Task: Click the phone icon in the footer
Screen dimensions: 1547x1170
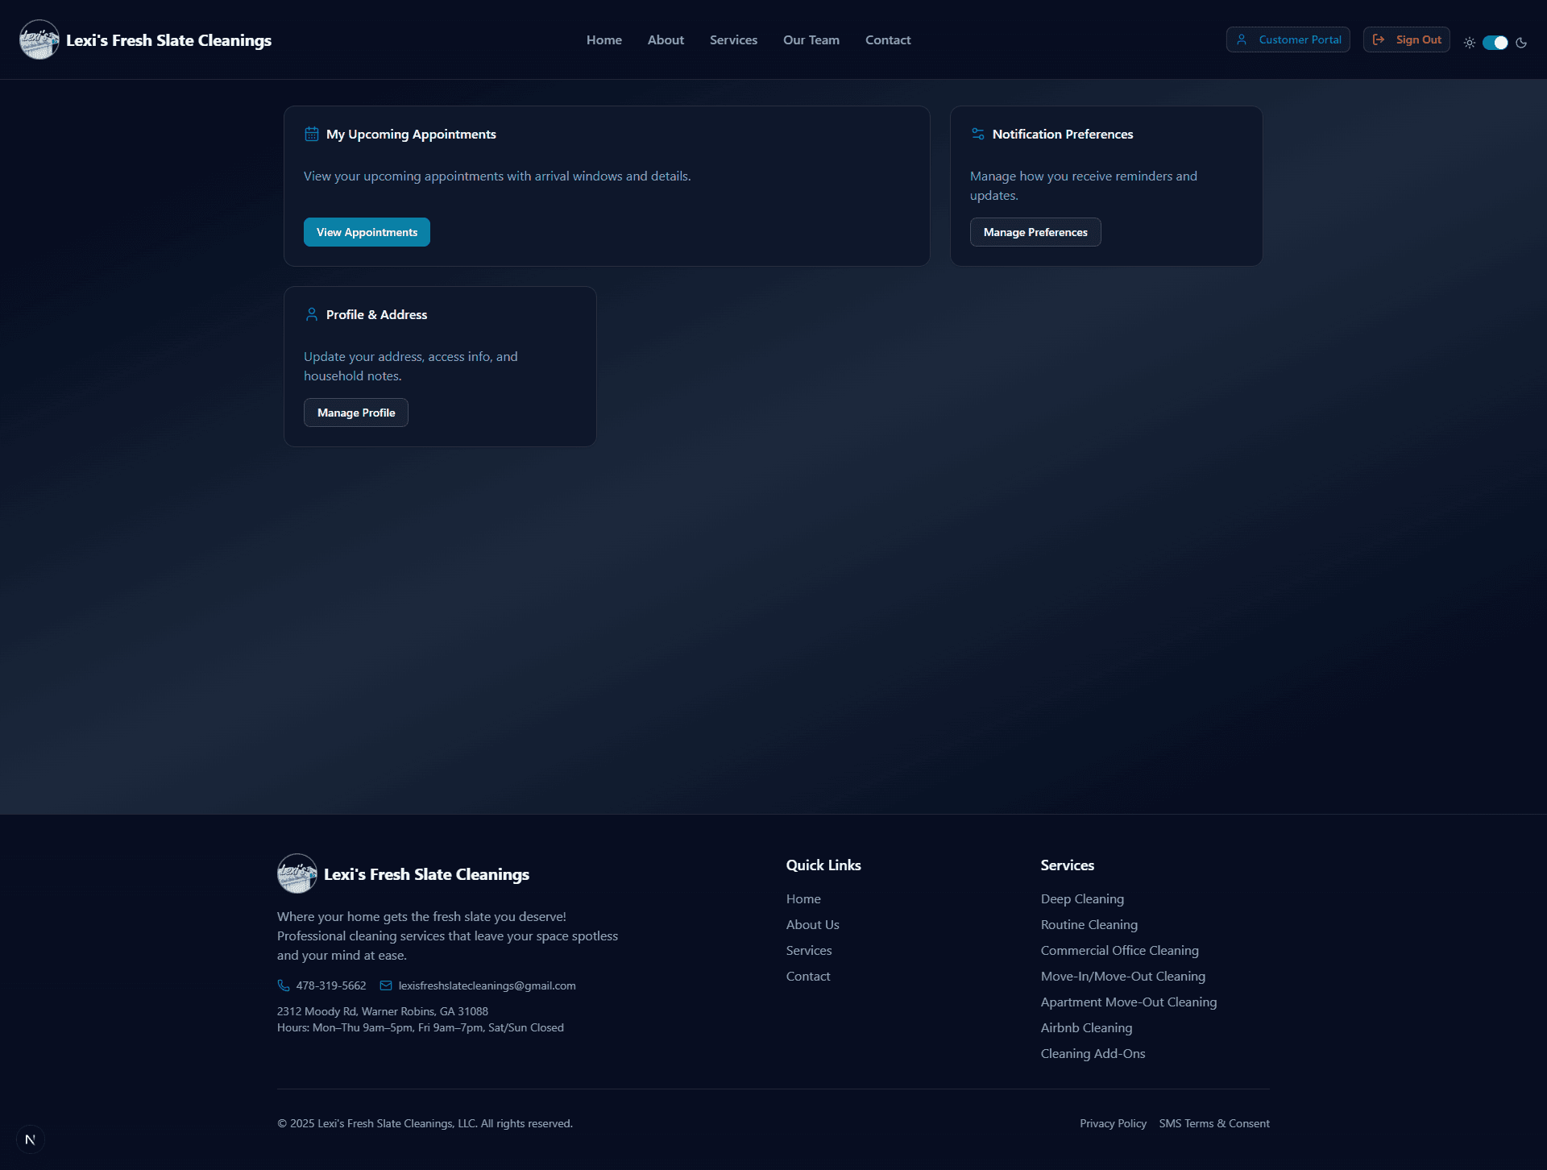Action: (283, 985)
